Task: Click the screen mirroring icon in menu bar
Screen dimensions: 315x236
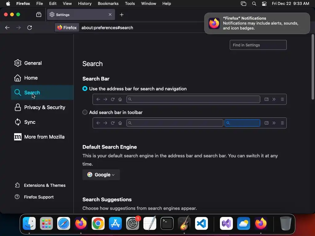Action: 244,4
